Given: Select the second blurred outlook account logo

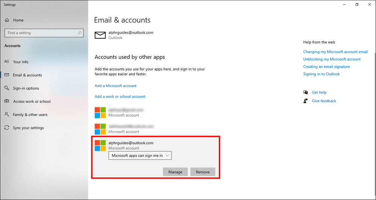Looking at the screenshot, I should point(100,129).
